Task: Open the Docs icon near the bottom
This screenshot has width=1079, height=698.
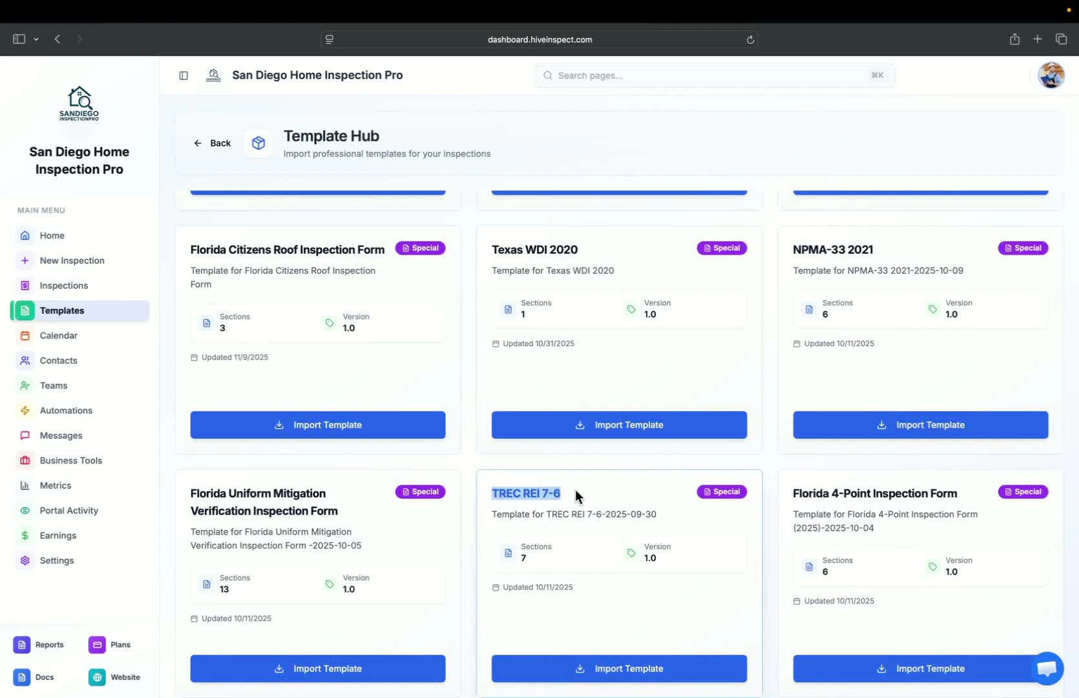Action: 21,677
